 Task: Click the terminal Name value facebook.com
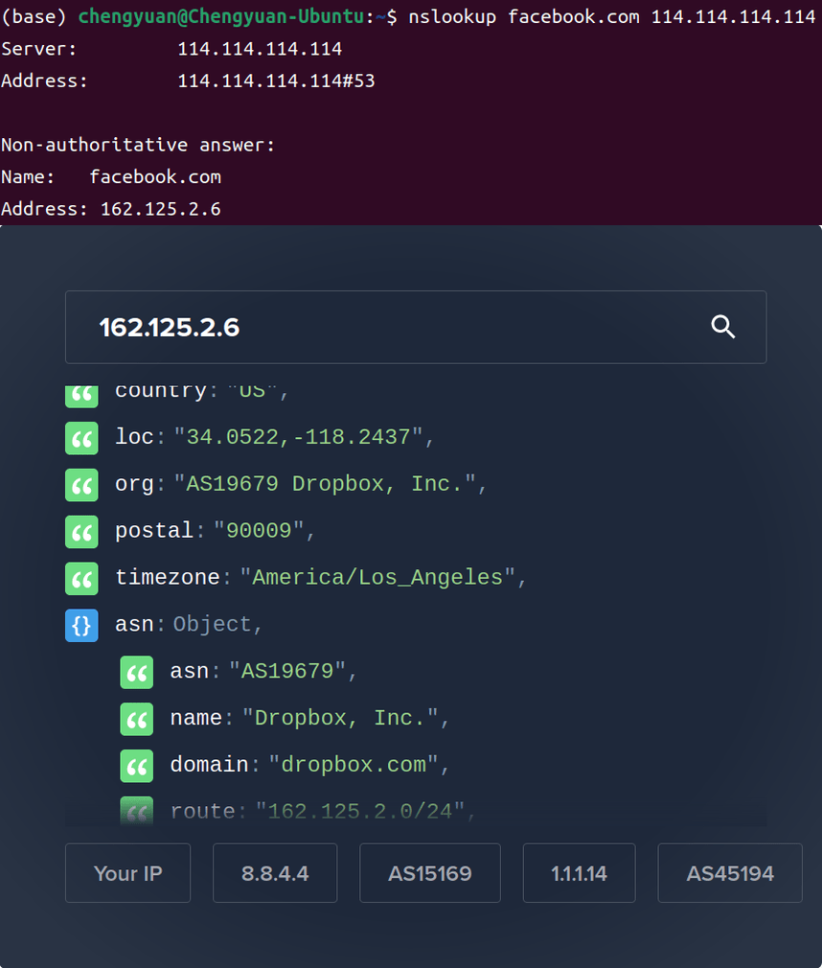click(155, 177)
